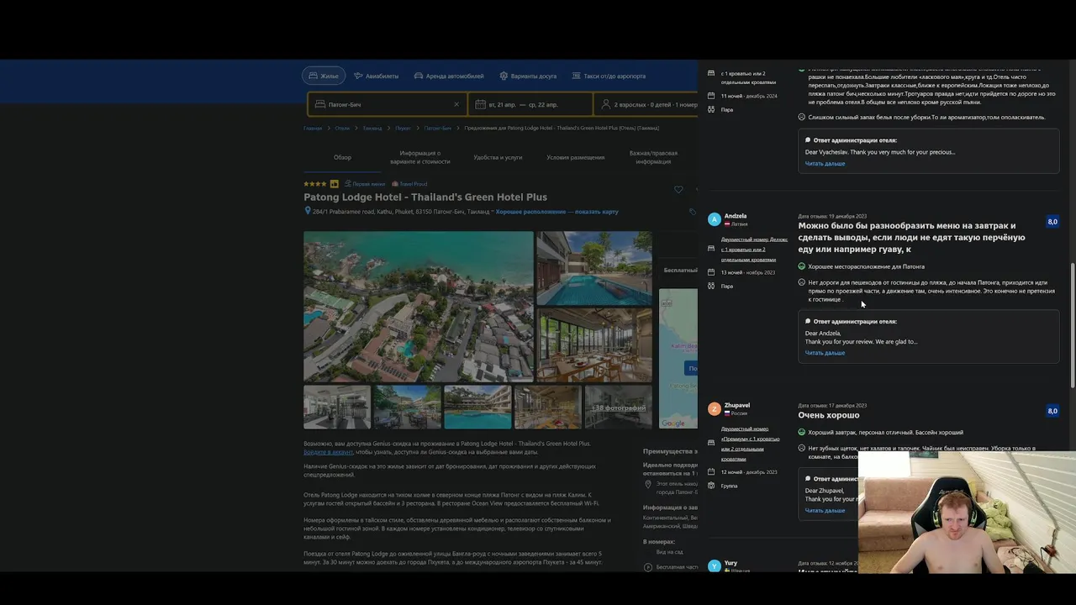This screenshot has height=605, width=1076.
Task: Clear destination with the X icon
Action: click(456, 104)
